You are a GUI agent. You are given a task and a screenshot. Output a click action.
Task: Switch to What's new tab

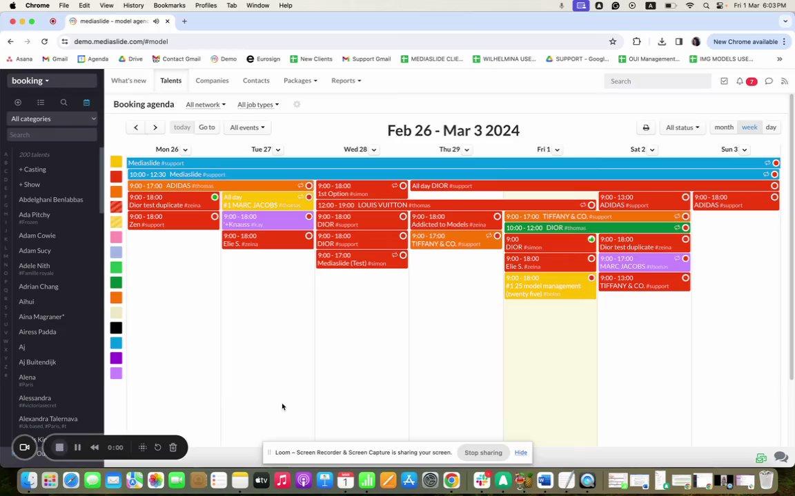tap(128, 81)
